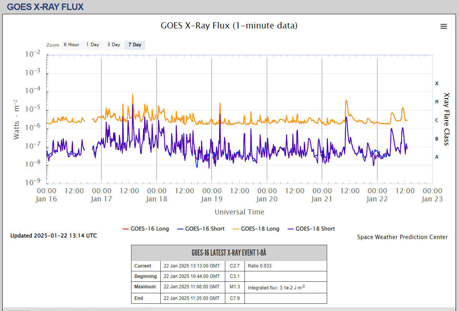Click the purple flare peak on Jan 21
Screen dimensions: 459x311
[346, 117]
